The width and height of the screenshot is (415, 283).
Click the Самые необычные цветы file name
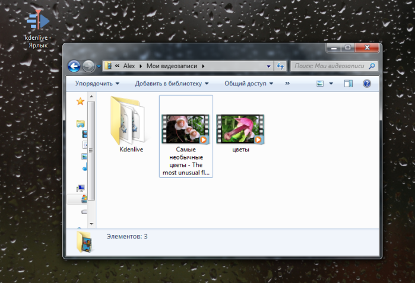[x=186, y=161]
